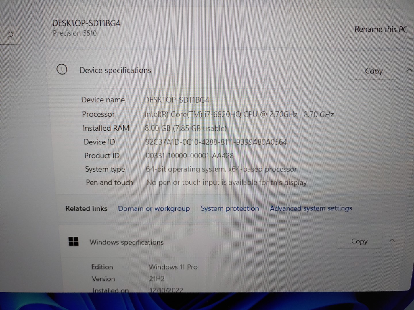Select the No pen or touch text
The image size is (414, 310).
point(227,183)
